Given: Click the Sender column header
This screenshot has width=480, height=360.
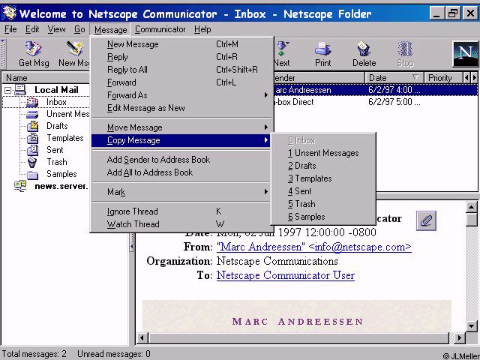Looking at the screenshot, I should (319, 78).
